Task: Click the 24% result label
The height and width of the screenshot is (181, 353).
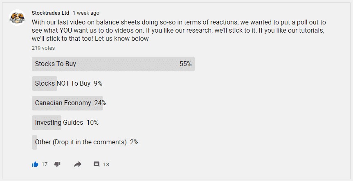Action: 100,103
